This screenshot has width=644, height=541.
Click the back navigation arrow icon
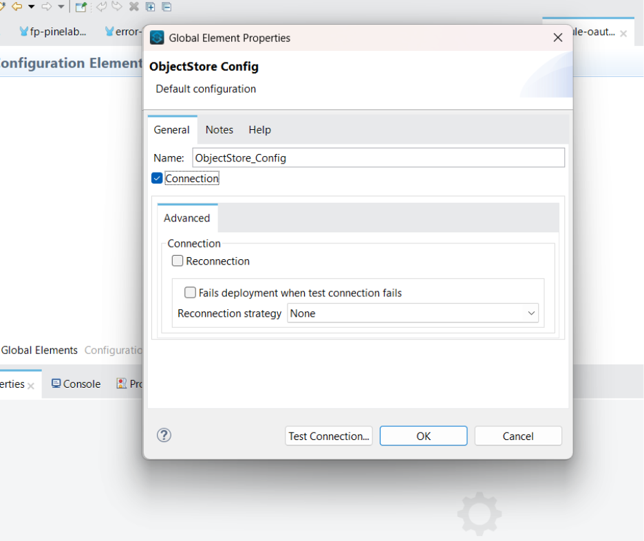[17, 7]
